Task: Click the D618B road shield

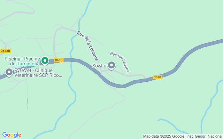Action: [x=6, y=51]
